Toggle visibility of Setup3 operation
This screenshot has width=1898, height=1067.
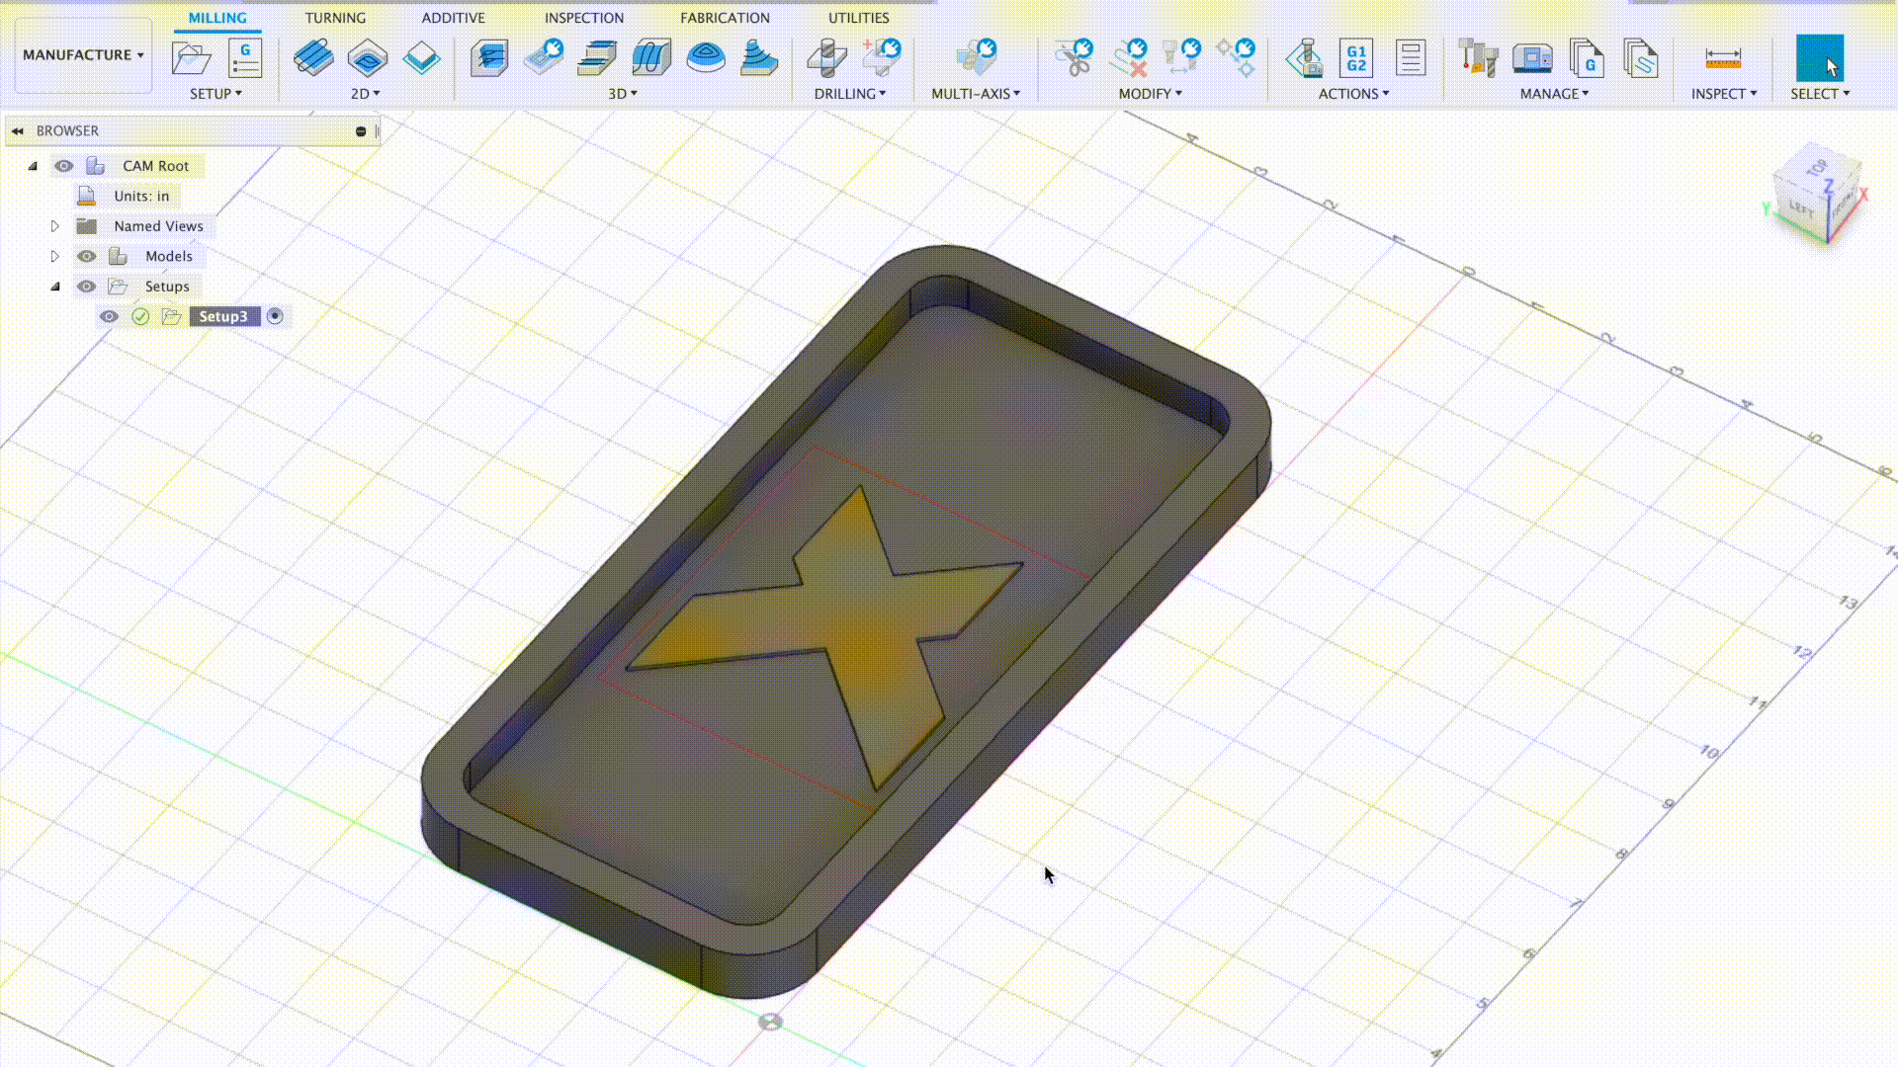pos(108,315)
